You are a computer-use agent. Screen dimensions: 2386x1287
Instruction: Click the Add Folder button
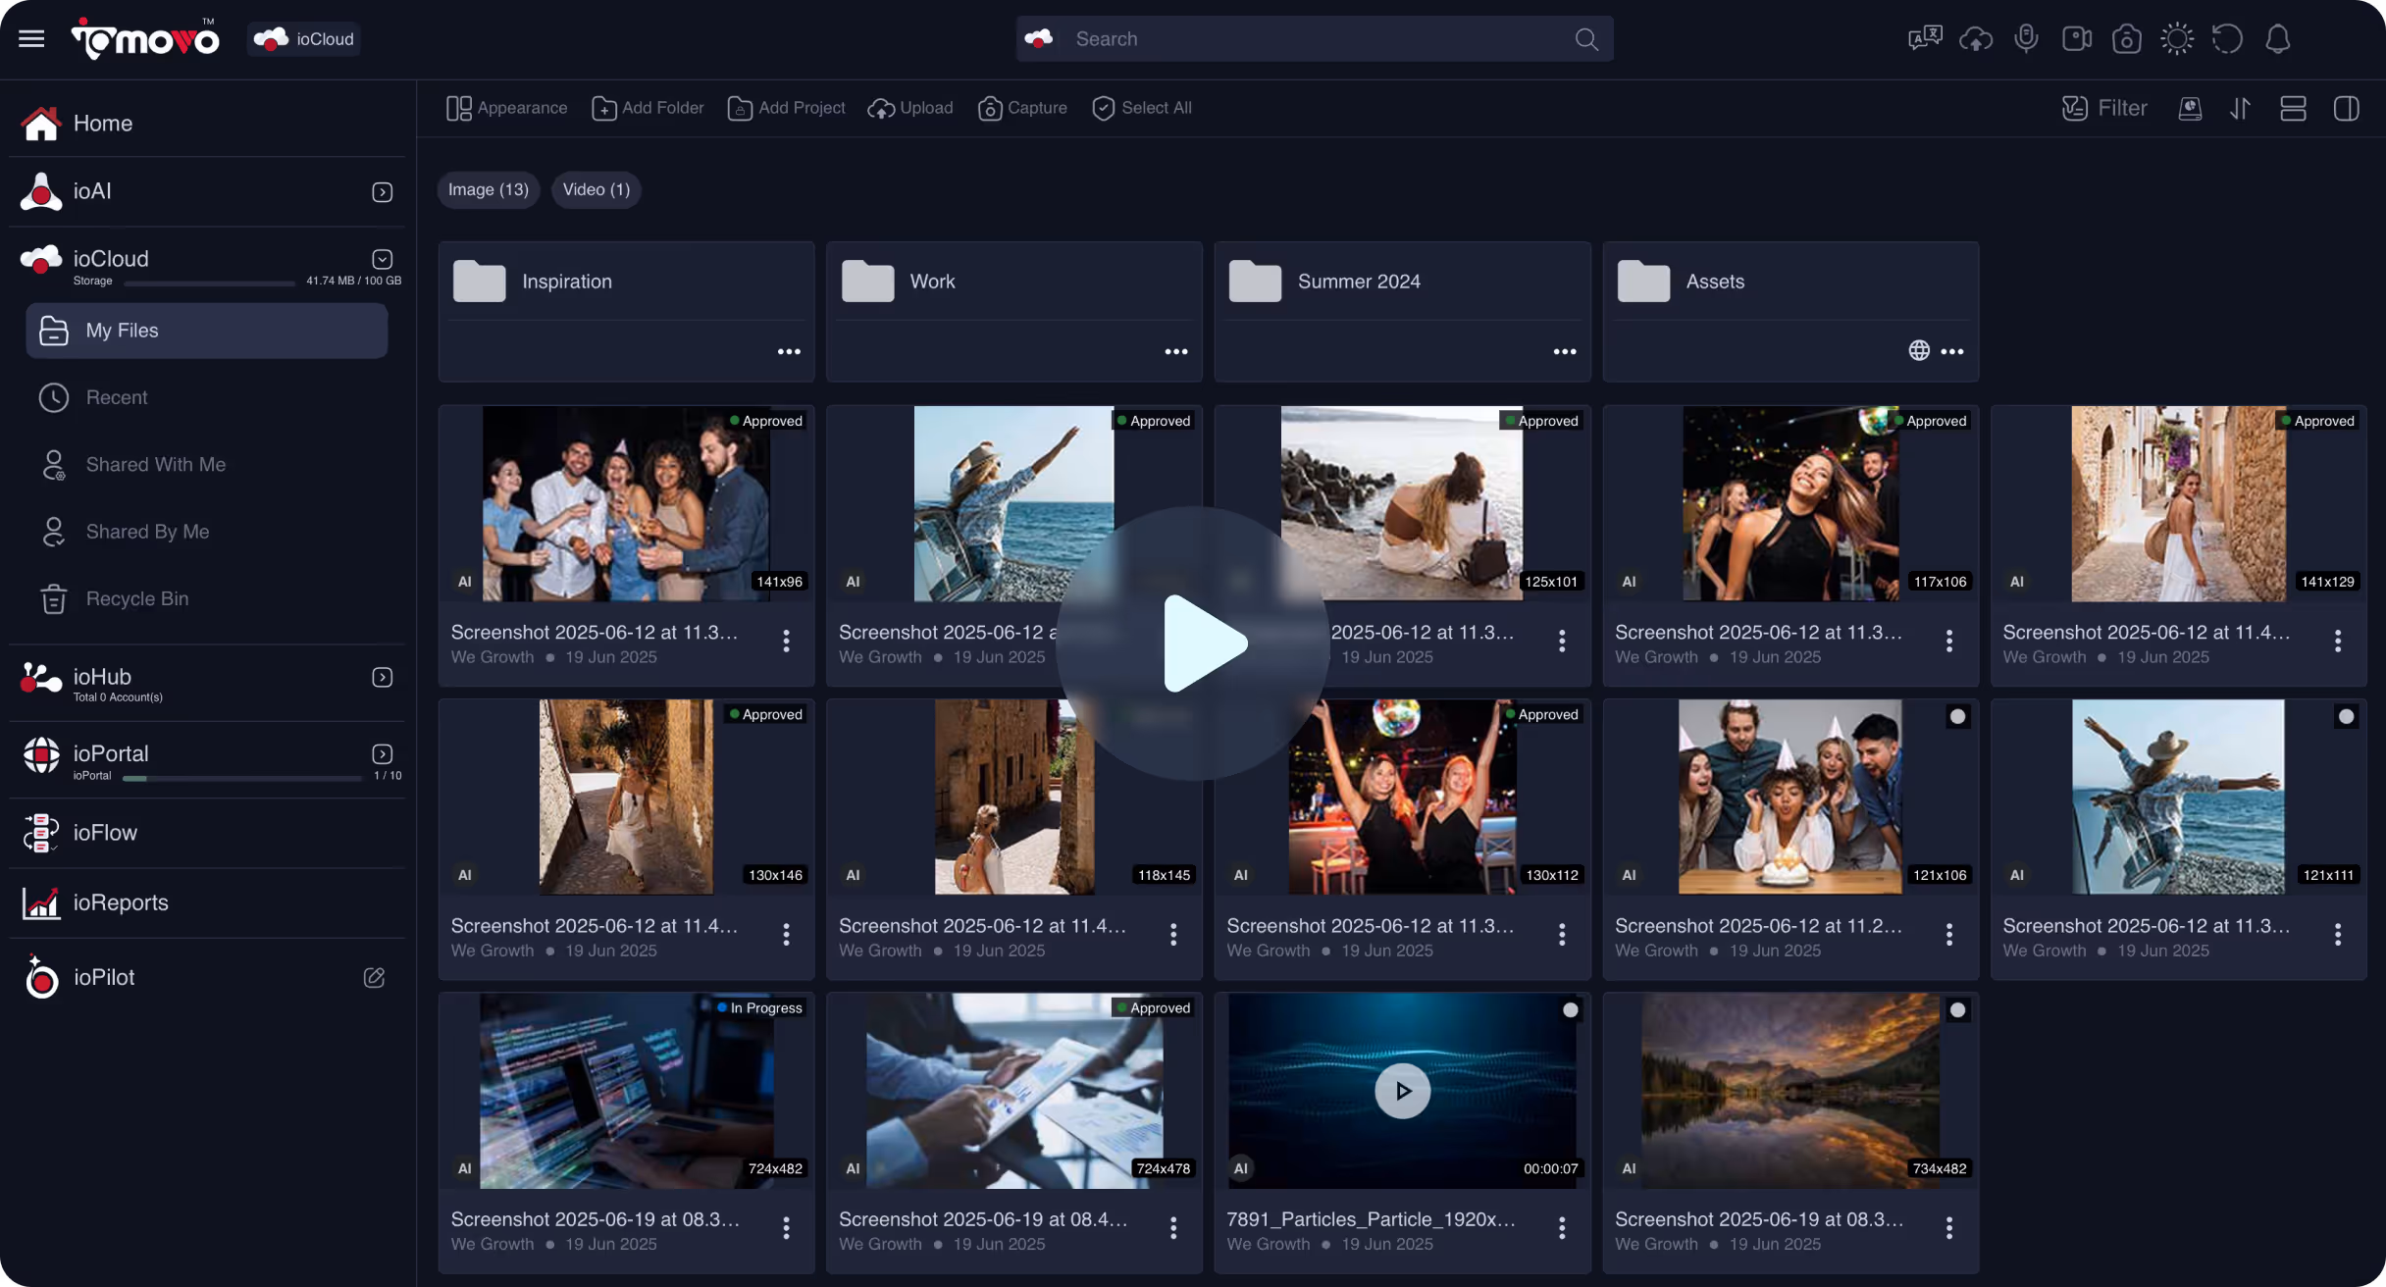pyautogui.click(x=648, y=108)
